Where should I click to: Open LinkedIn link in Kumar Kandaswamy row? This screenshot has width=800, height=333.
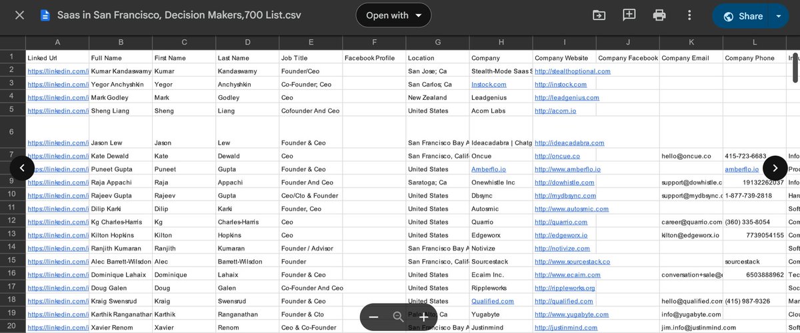click(x=58, y=71)
